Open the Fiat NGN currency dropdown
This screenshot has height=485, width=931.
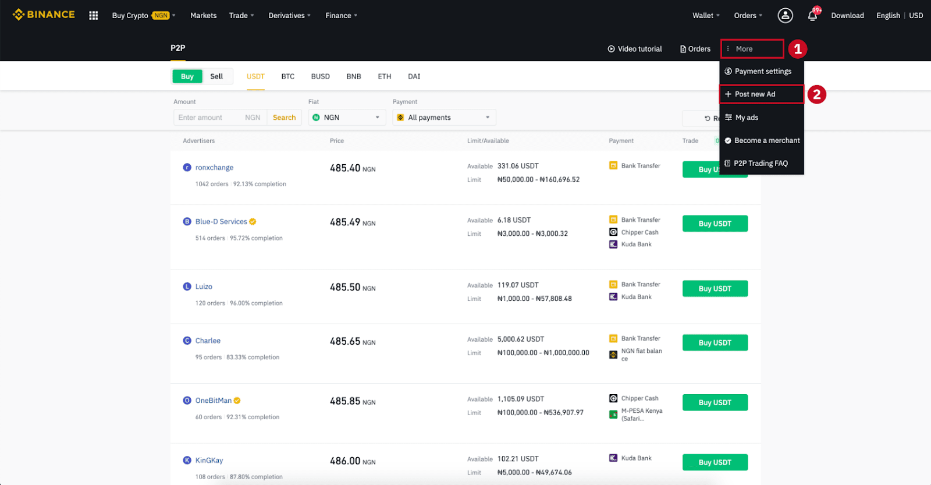[x=347, y=117]
